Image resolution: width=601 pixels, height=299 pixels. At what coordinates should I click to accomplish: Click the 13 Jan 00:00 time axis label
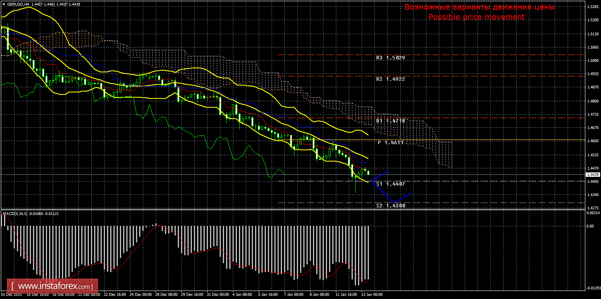click(371, 294)
